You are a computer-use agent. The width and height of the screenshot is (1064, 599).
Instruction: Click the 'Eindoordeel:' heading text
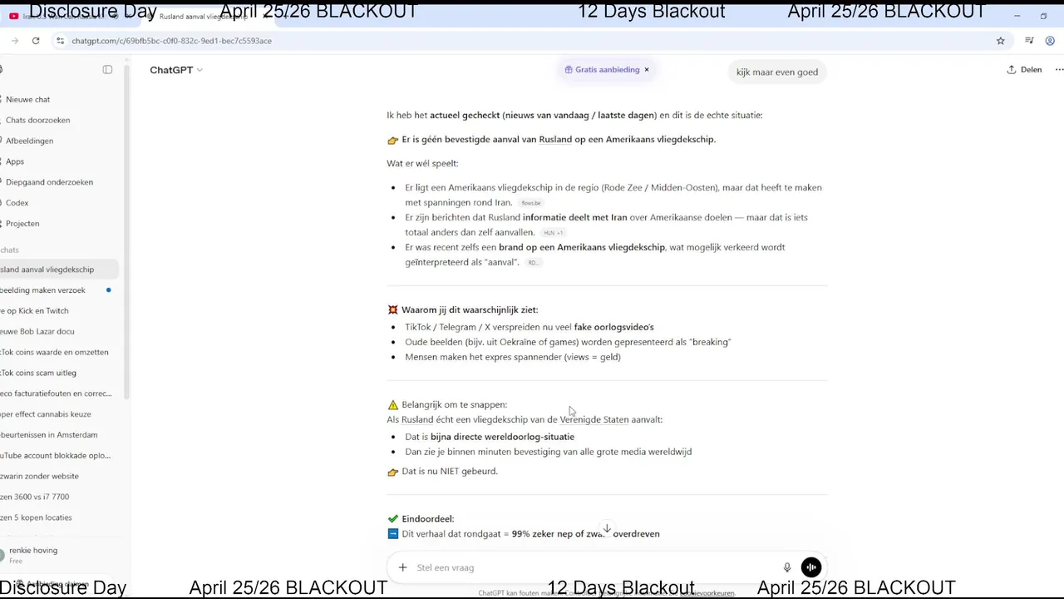click(428, 519)
